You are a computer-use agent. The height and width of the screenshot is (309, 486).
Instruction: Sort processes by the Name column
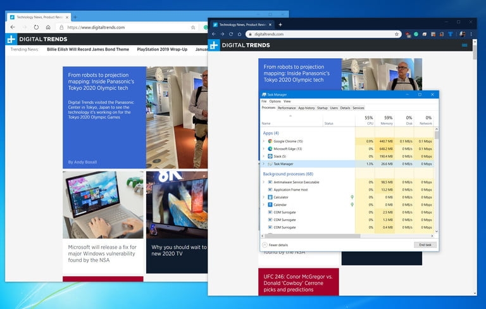(x=292, y=120)
